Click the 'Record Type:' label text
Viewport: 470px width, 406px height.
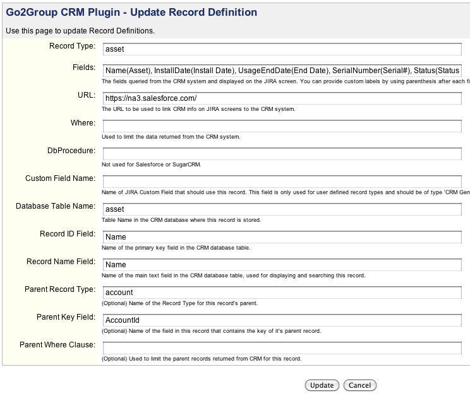click(72, 46)
